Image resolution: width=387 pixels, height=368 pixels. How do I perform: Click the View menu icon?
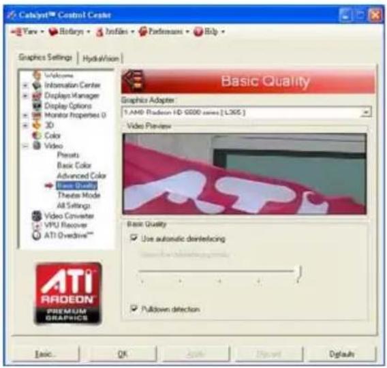tap(17, 31)
